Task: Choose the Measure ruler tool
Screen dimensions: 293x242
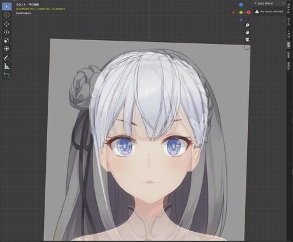Action: [6, 66]
